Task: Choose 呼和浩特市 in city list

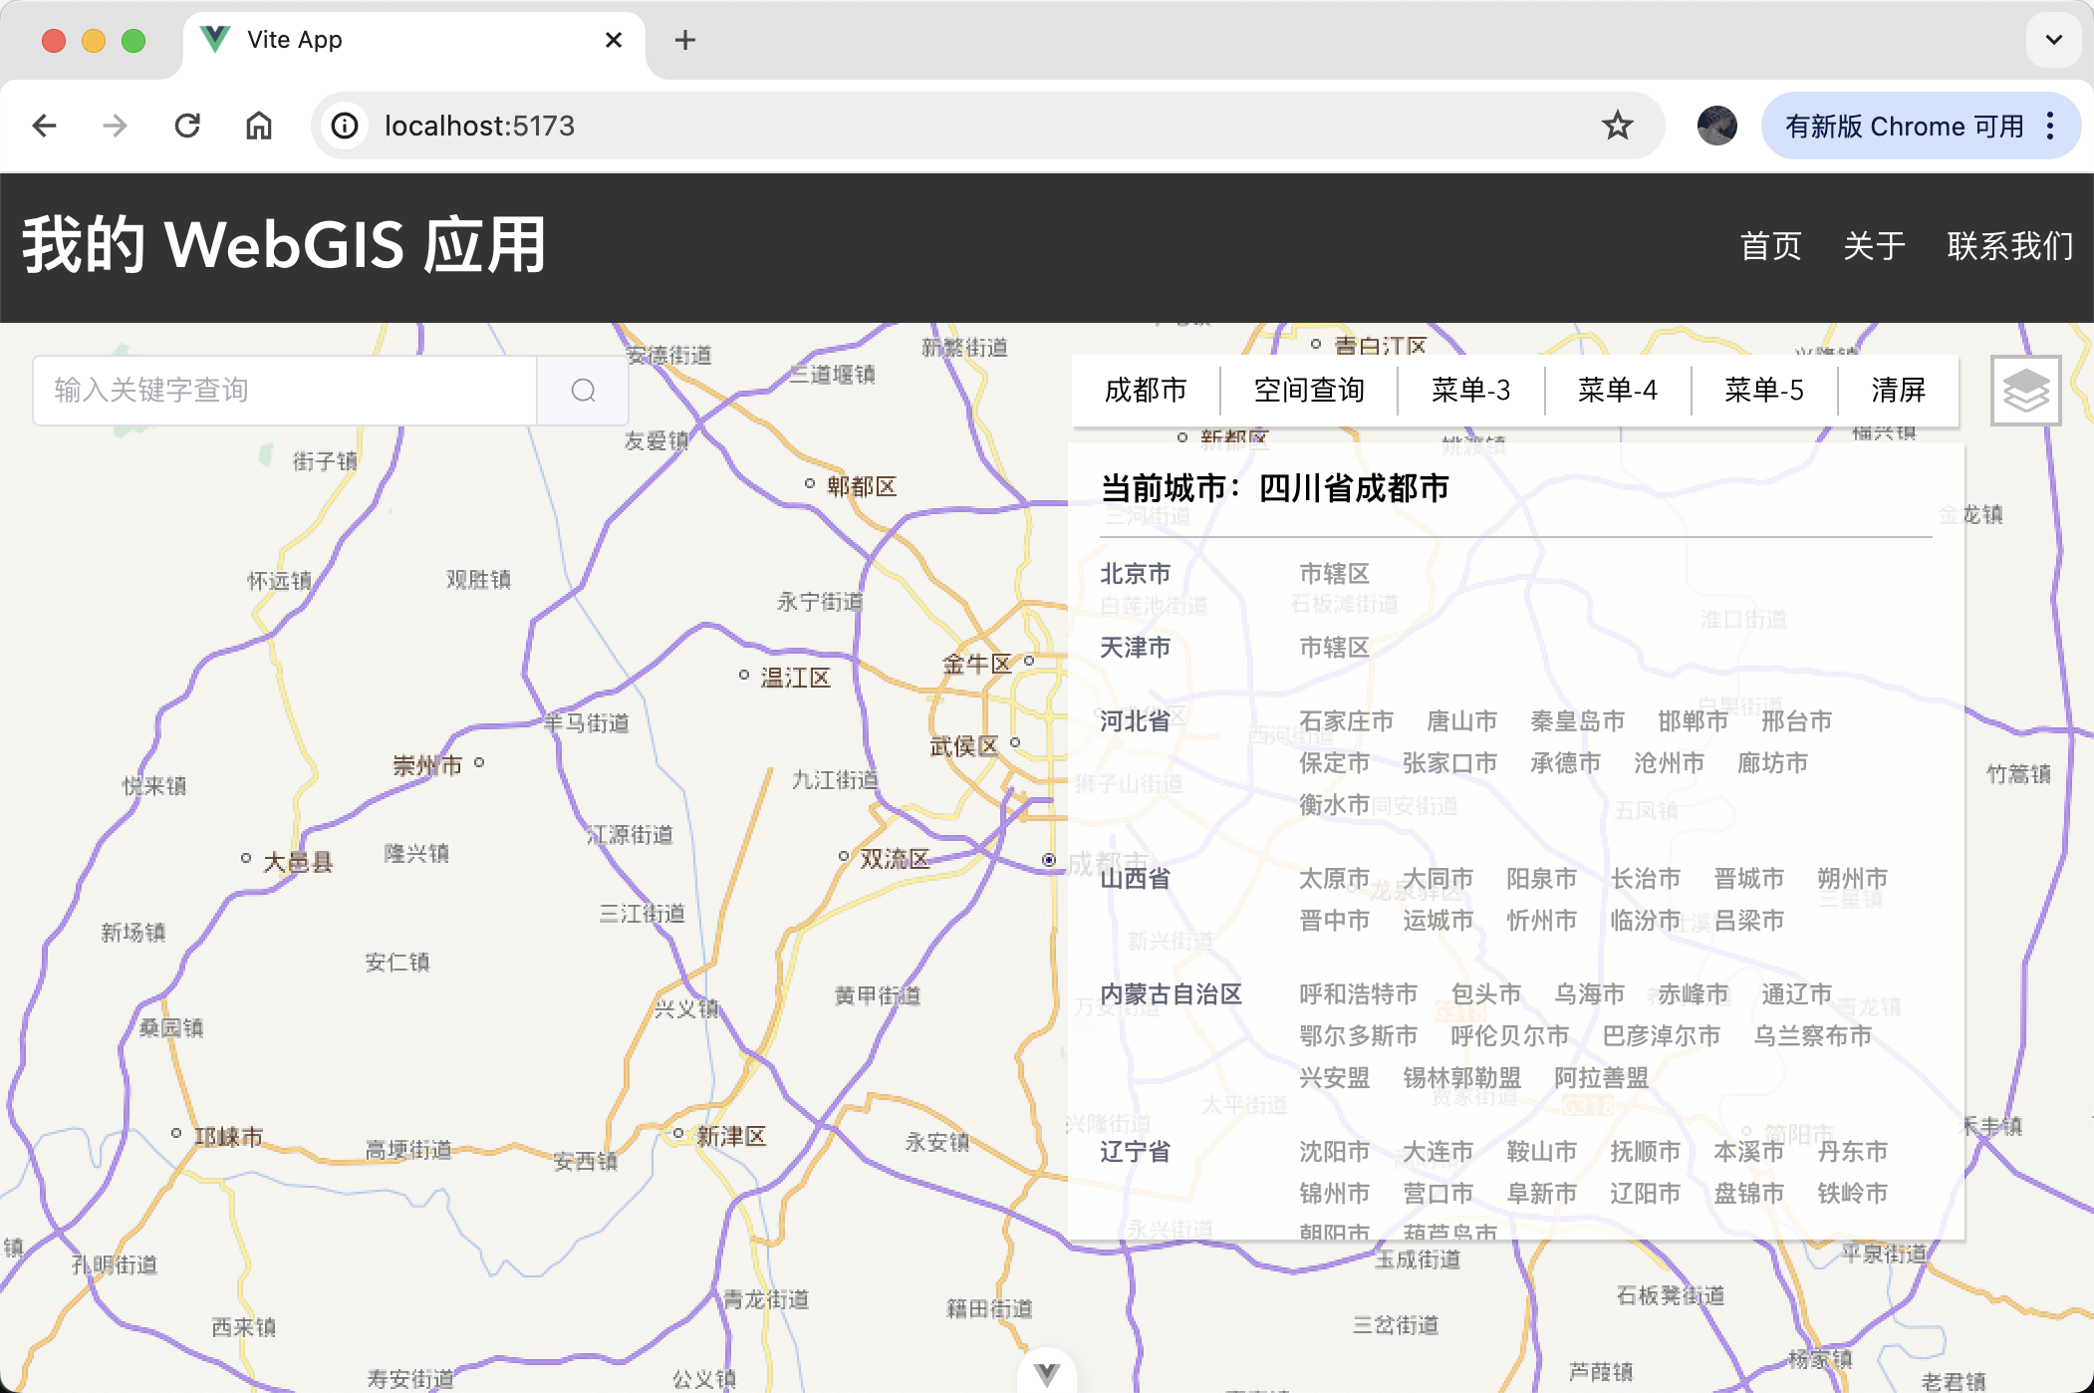Action: pyautogui.click(x=1358, y=994)
